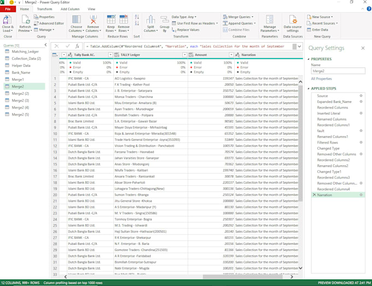Click Replace Values
Image resolution: width=372 pixels, height=286 pixels.
tap(185, 30)
